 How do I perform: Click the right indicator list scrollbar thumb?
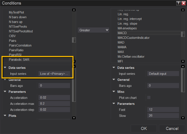(x=183, y=34)
